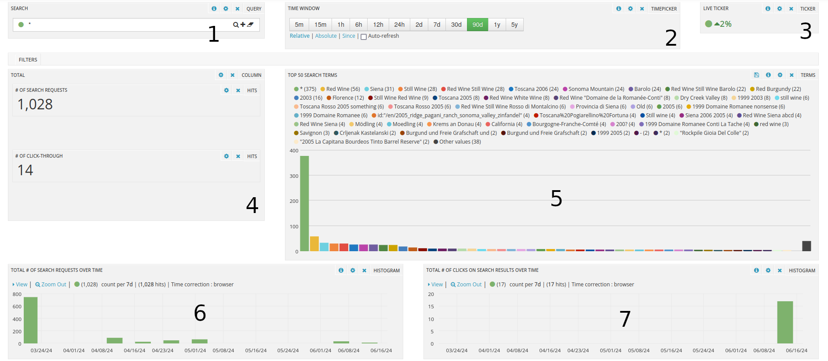
Task: Expand the Filters section
Action: (x=28, y=60)
